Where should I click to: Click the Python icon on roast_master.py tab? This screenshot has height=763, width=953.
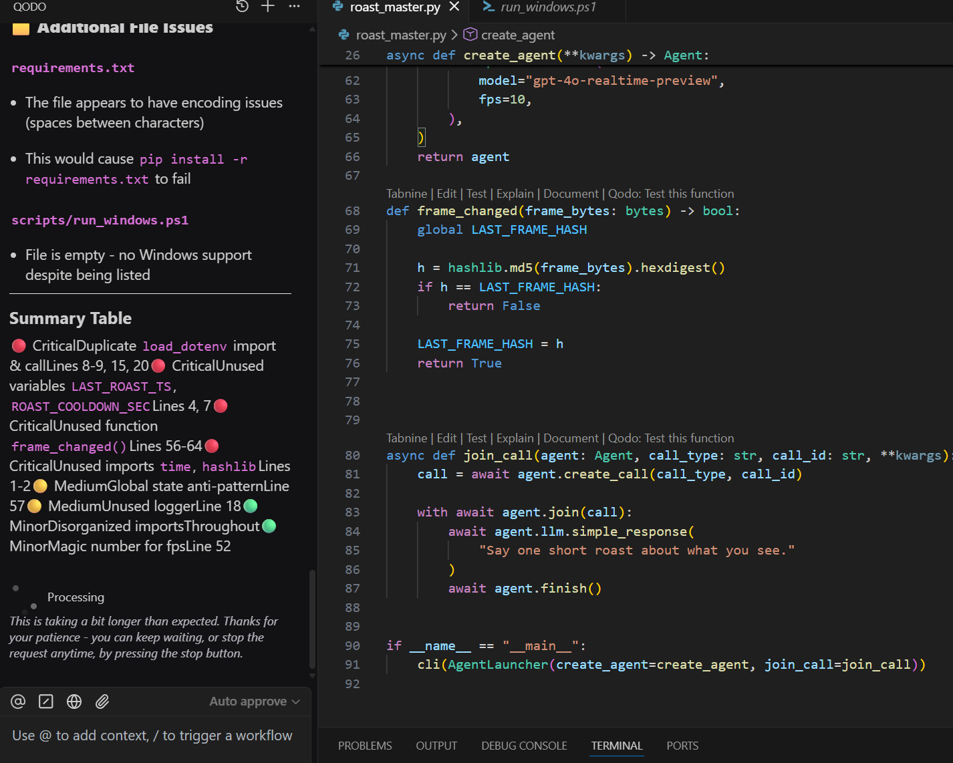tap(338, 7)
